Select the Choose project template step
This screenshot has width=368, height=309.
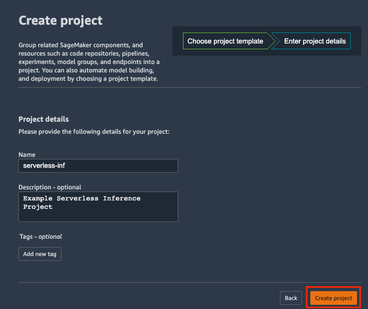(x=228, y=41)
